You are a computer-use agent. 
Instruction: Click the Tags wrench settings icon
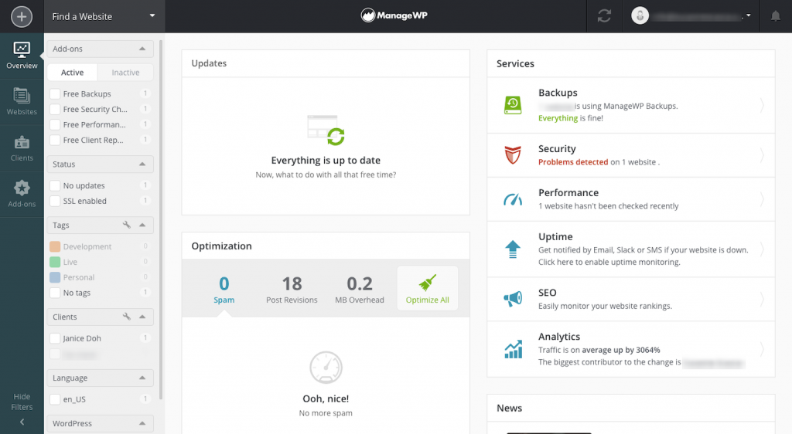pyautogui.click(x=127, y=225)
